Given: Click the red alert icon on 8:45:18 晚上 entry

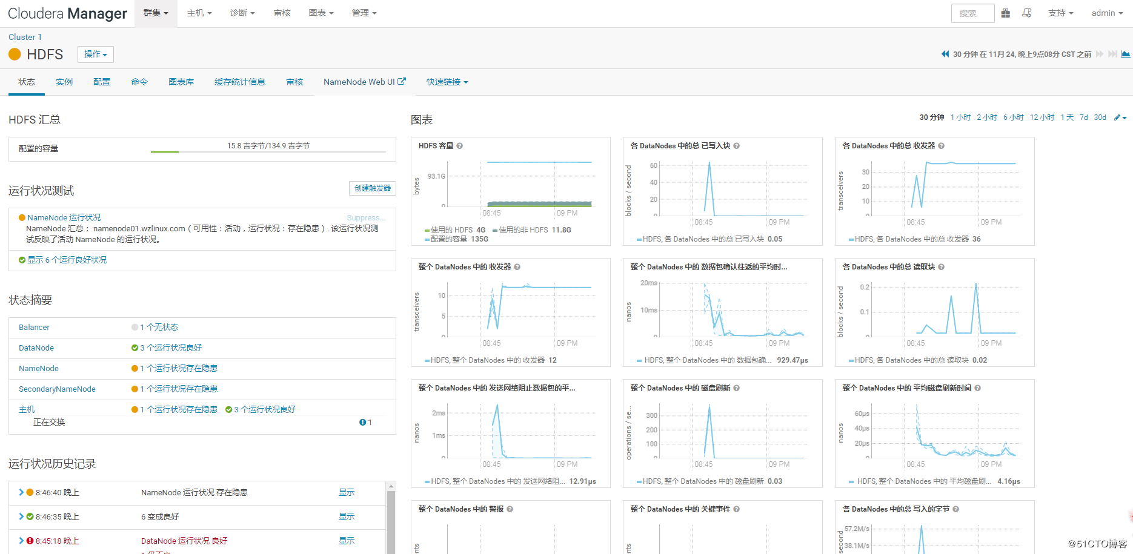Looking at the screenshot, I should pos(30,541).
